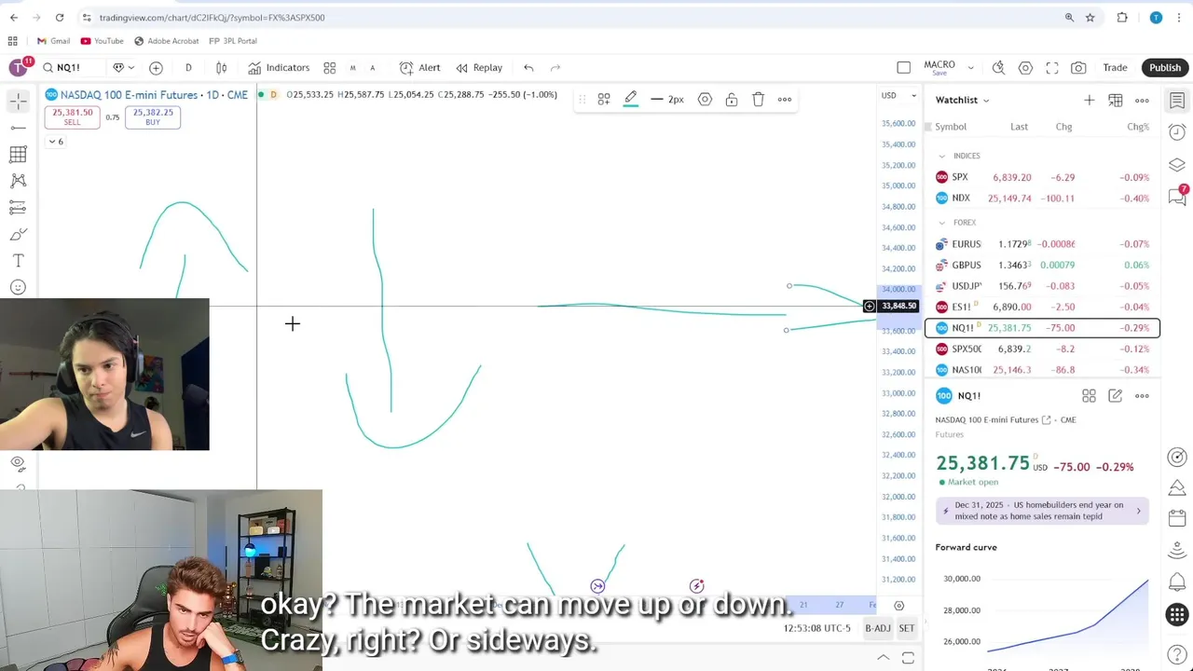Select SPX in the watchlist
This screenshot has height=671, width=1193.
(1042, 177)
